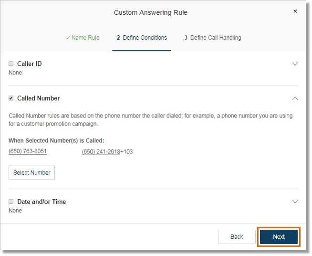The image size is (312, 256).
Task: Click the Called Number heading
Action: click(38, 98)
